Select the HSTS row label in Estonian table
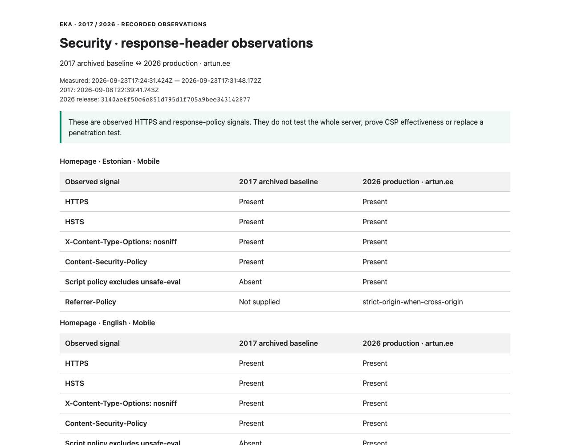The width and height of the screenshot is (570, 445). tap(74, 222)
